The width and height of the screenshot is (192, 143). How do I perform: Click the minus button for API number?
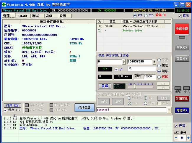pyautogui.click(x=176, y=138)
